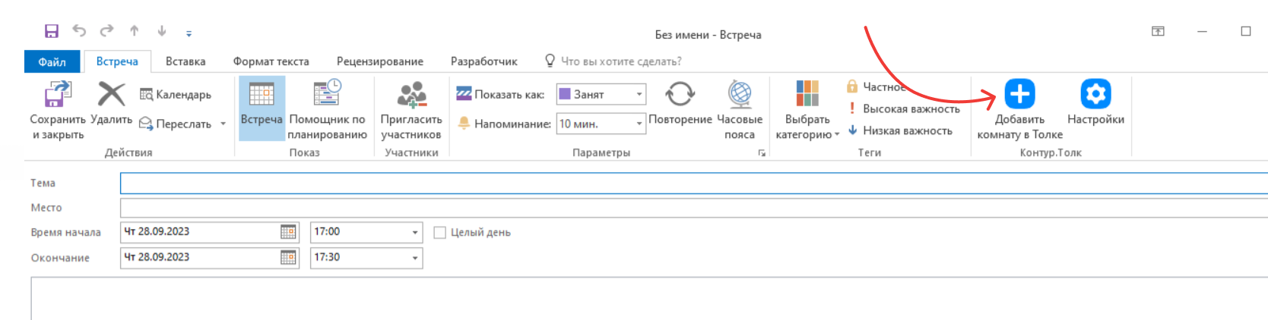The image size is (1268, 320).
Task: Select the Встреча view icon in Показ group
Action: (x=262, y=94)
